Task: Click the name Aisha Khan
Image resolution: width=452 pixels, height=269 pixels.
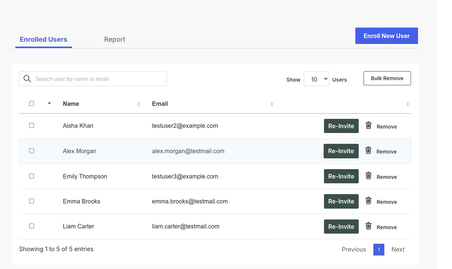Action: tap(78, 126)
